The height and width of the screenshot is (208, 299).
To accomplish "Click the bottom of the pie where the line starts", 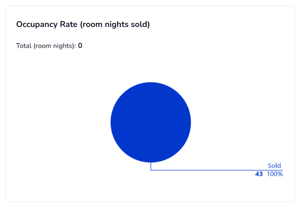I will 151,162.
